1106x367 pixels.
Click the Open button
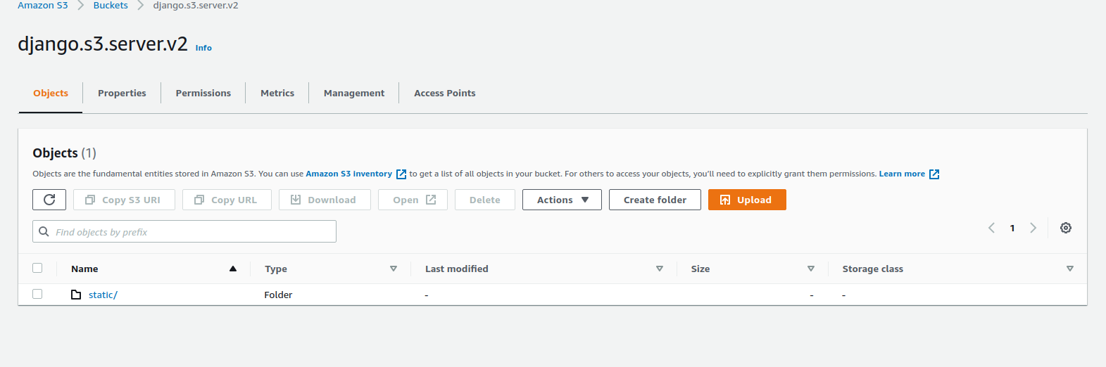click(413, 200)
